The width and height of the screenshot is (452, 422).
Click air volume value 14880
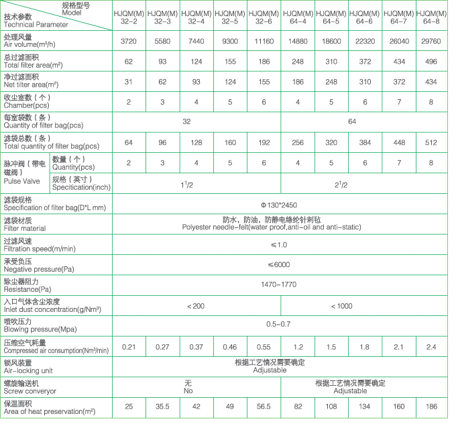tap(298, 41)
